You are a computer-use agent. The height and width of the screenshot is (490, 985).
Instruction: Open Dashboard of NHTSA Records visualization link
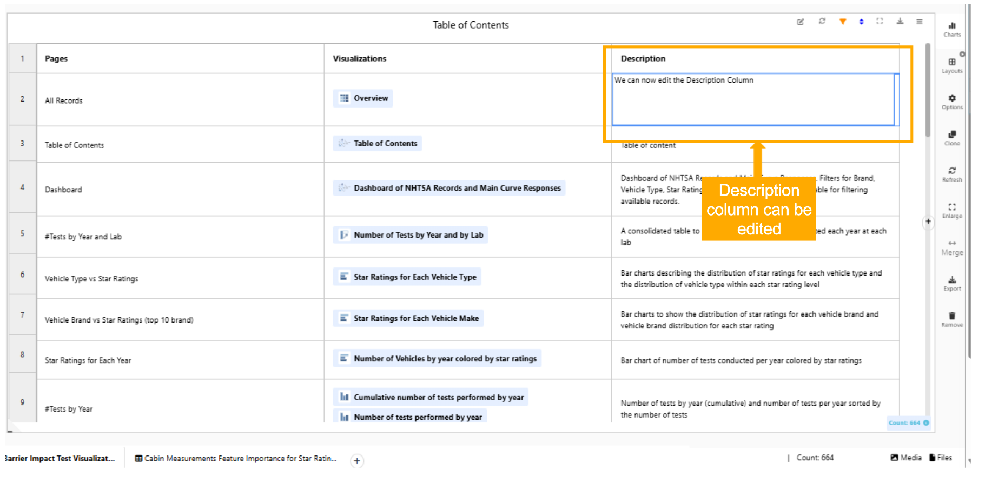tap(449, 188)
